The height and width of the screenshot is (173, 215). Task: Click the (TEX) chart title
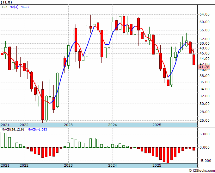click(x=6, y=2)
